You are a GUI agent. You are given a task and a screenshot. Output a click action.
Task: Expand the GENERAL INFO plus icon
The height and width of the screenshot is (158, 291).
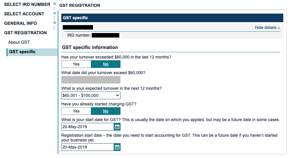point(54,23)
